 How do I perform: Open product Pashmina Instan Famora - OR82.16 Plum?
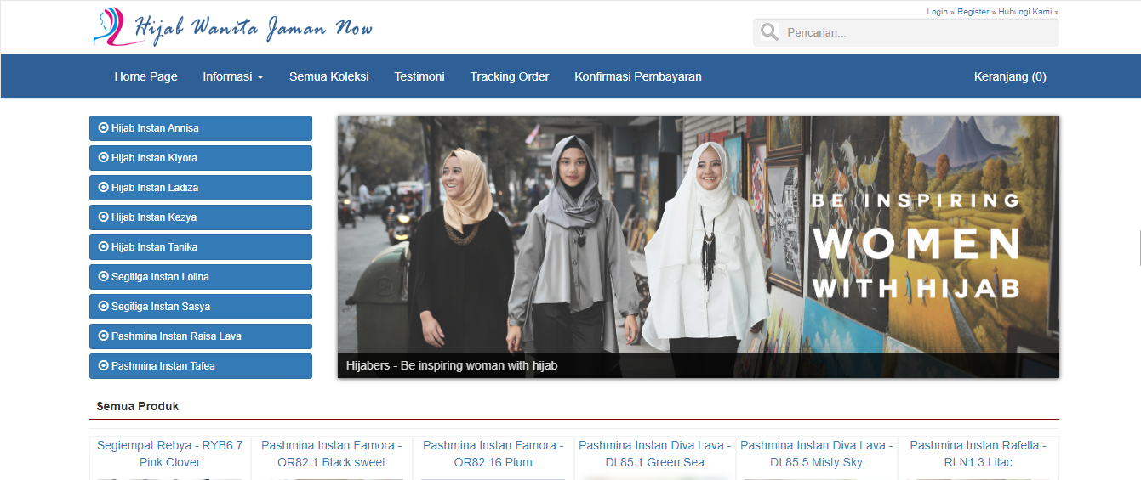[x=493, y=454]
